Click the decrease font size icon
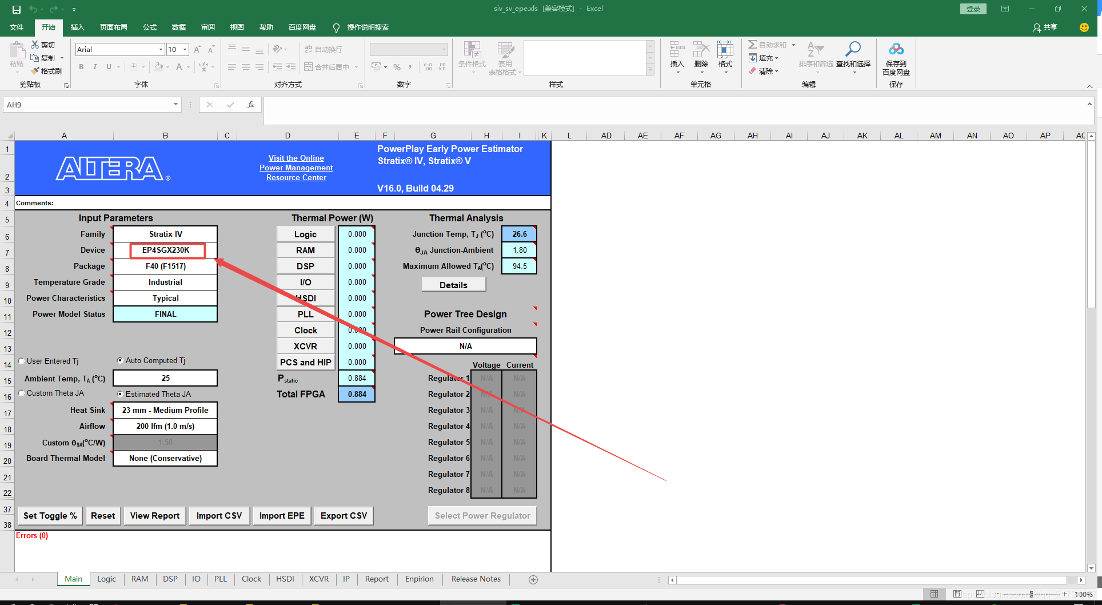 point(211,50)
